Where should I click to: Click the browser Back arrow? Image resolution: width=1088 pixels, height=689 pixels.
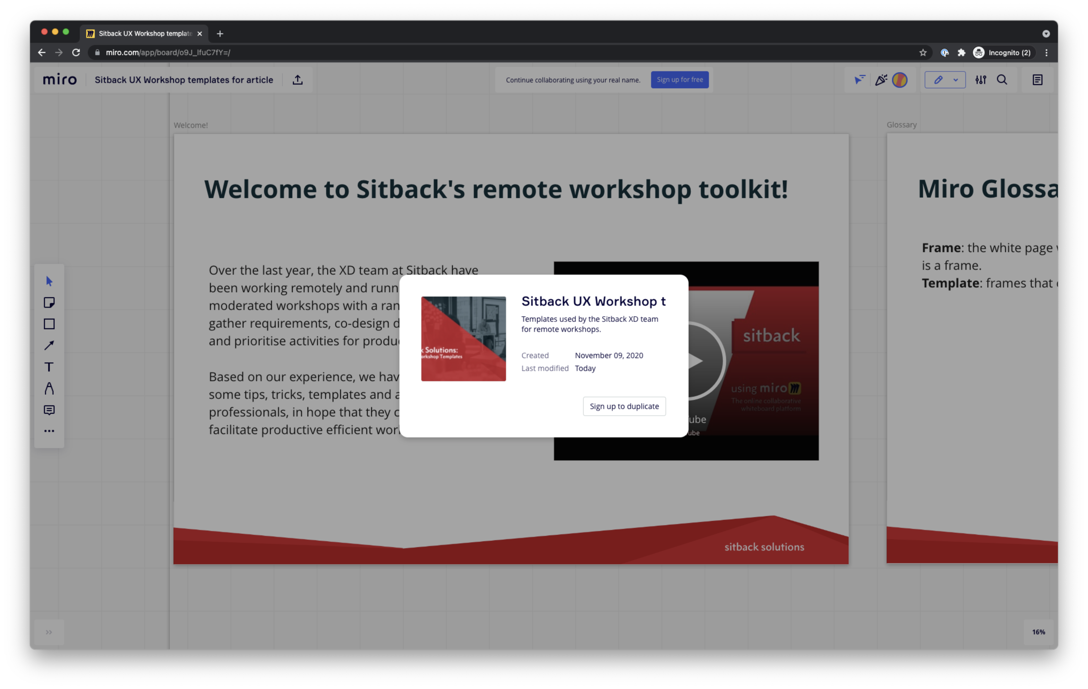tap(41, 52)
